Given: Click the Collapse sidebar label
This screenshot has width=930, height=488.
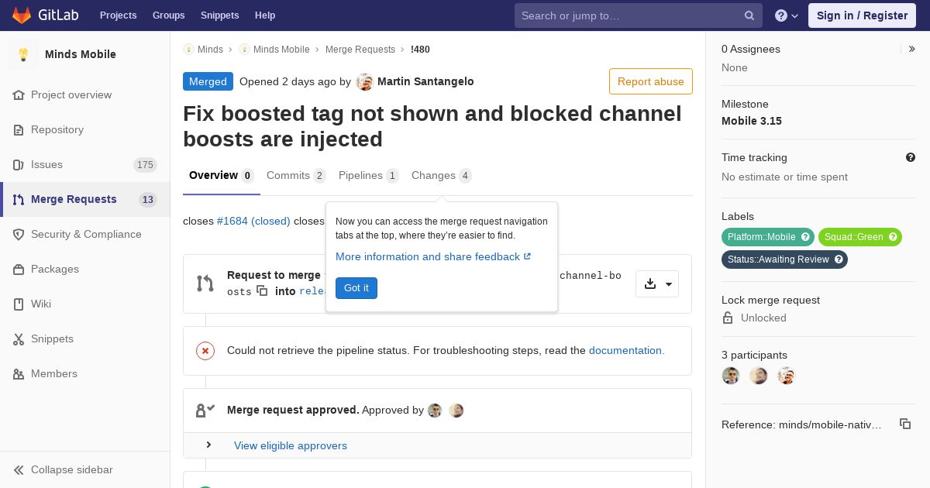Looking at the screenshot, I should click(72, 469).
